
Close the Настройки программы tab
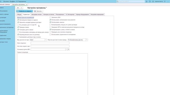point(27,4)
